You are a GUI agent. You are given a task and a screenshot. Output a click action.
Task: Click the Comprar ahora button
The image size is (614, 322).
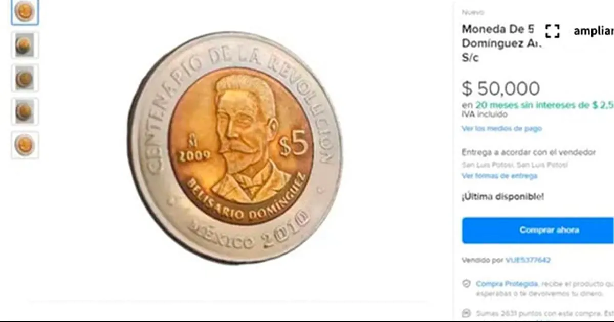[x=538, y=230]
